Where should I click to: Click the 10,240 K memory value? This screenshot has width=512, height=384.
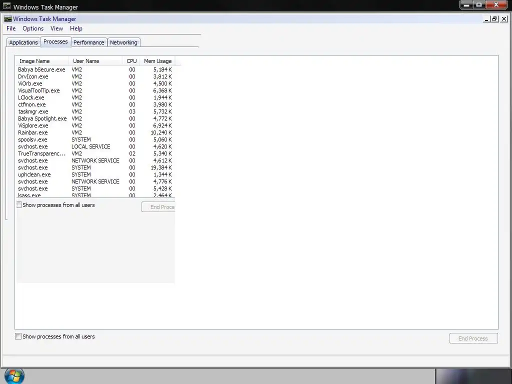coord(161,132)
